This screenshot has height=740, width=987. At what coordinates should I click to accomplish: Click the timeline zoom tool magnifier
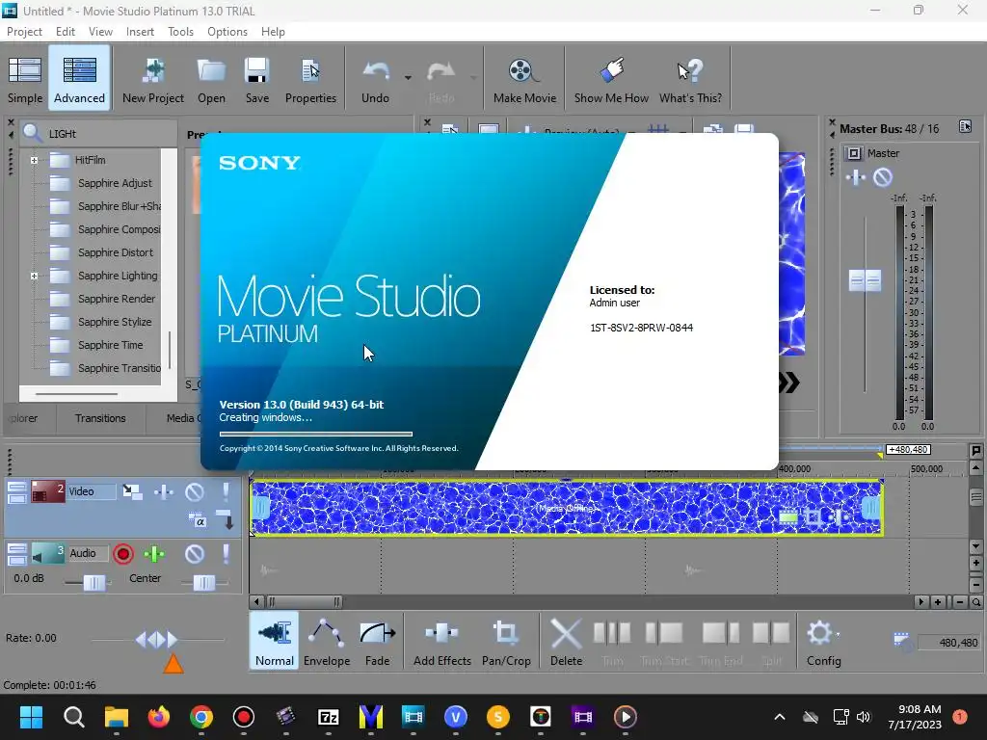[x=975, y=602]
